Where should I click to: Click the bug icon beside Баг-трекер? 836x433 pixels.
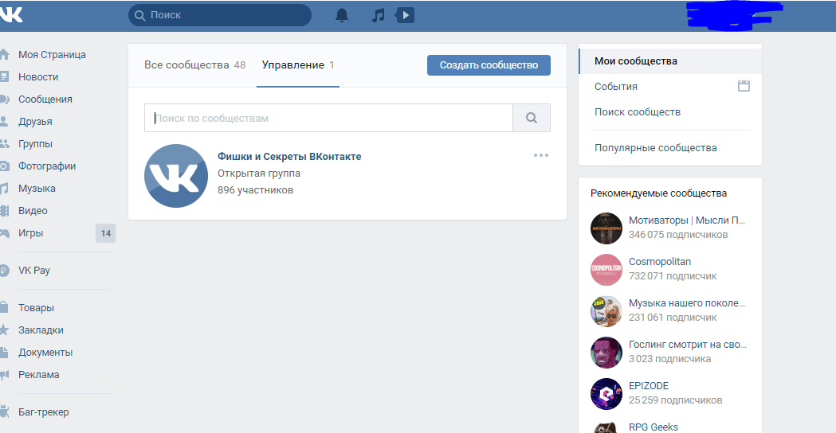pos(4,412)
